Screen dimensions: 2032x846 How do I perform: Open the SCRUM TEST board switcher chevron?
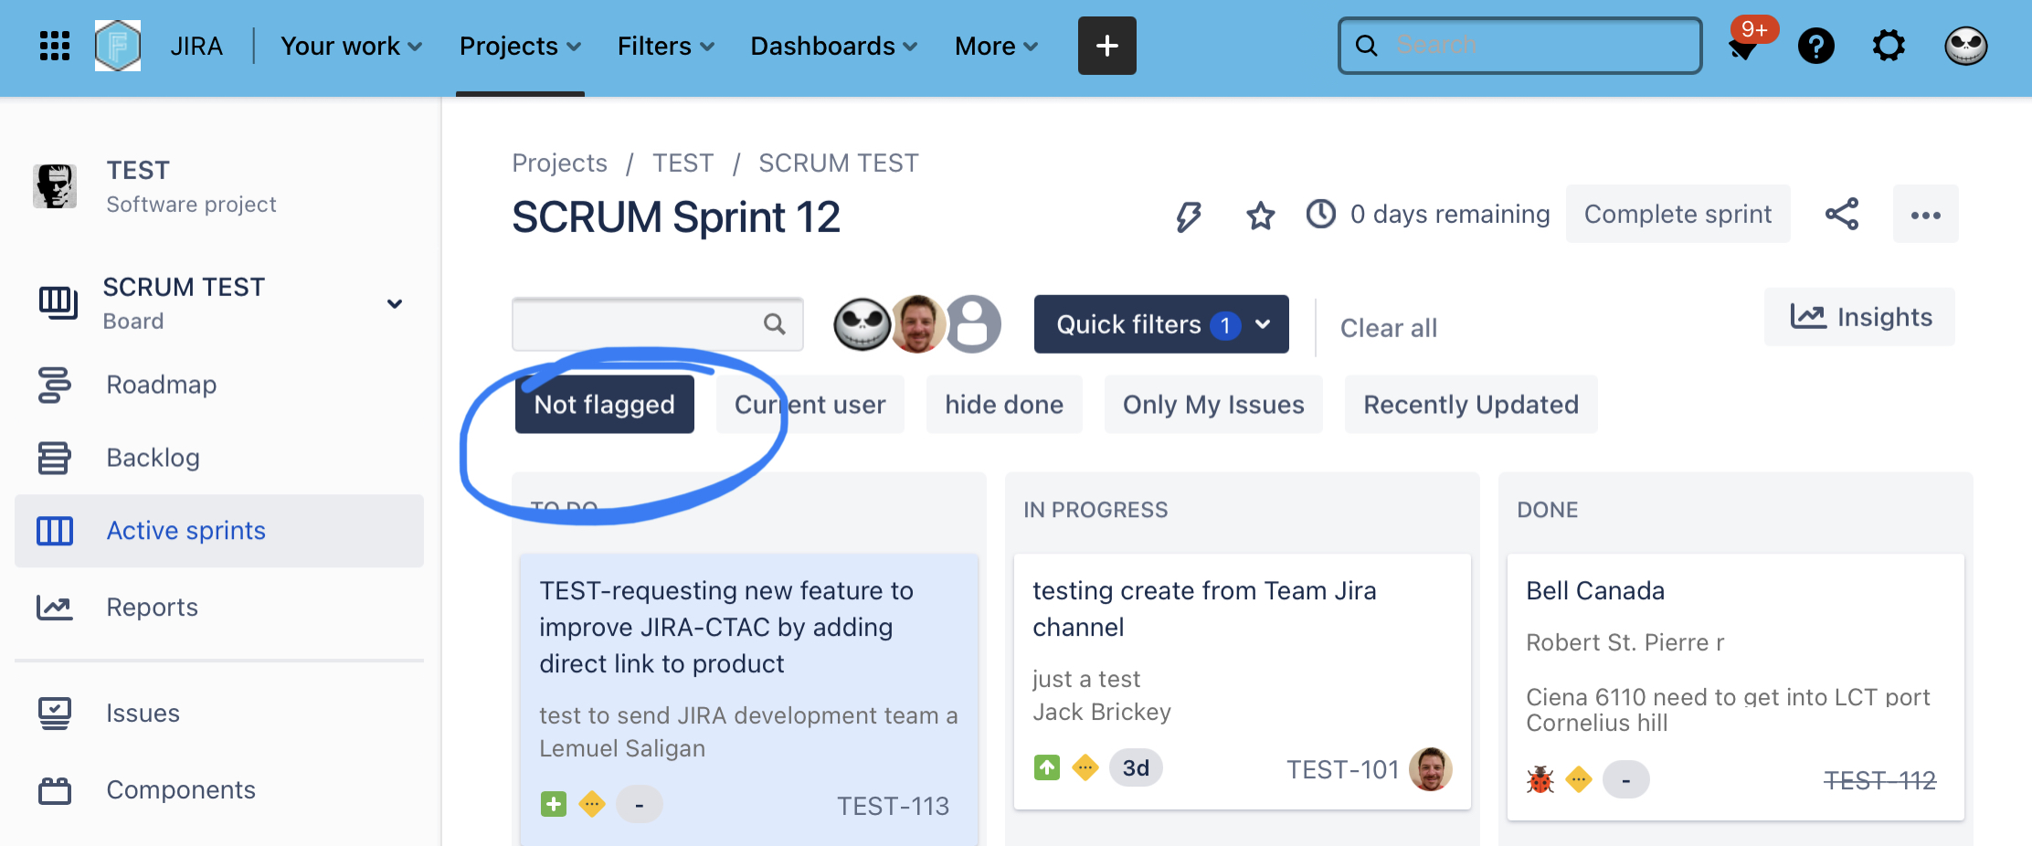tap(395, 303)
